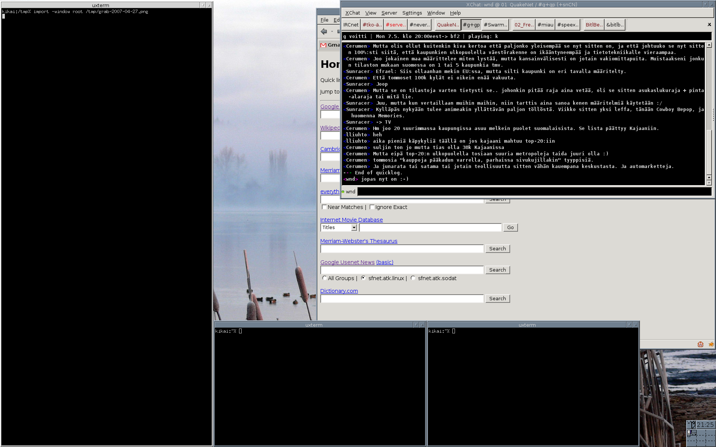
Task: Select the sfnet.atk.sodat radio option
Action: click(413, 278)
